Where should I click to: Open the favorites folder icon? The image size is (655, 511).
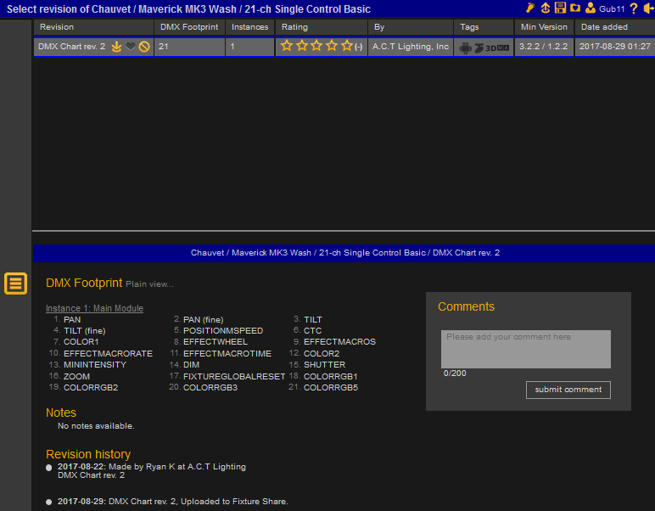[x=575, y=8]
